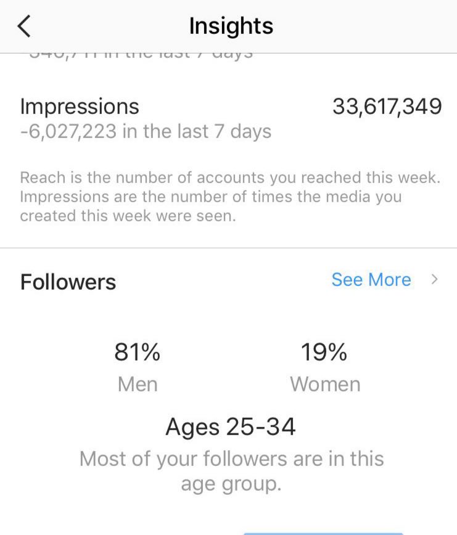Tap the 19% statistic
The image size is (457, 535).
[x=324, y=353]
